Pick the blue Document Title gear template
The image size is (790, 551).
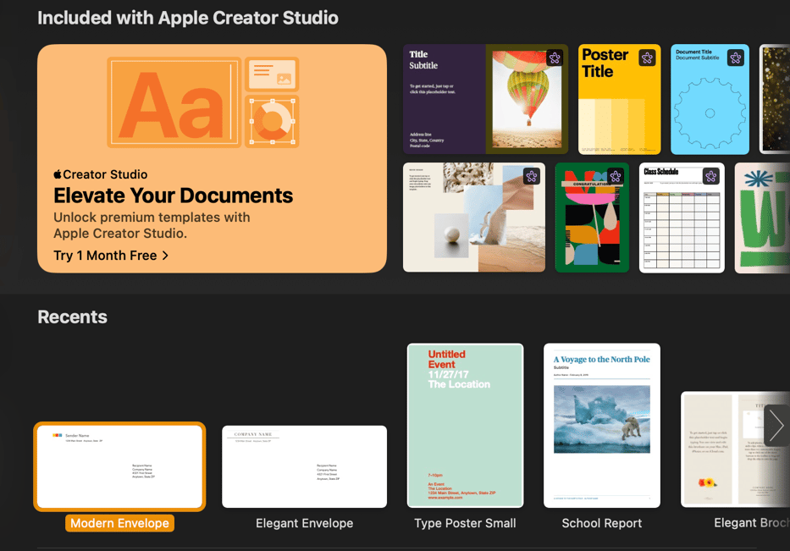(710, 99)
